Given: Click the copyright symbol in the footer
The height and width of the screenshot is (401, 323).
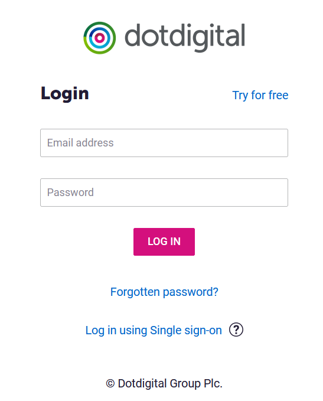Looking at the screenshot, I should click(x=110, y=384).
